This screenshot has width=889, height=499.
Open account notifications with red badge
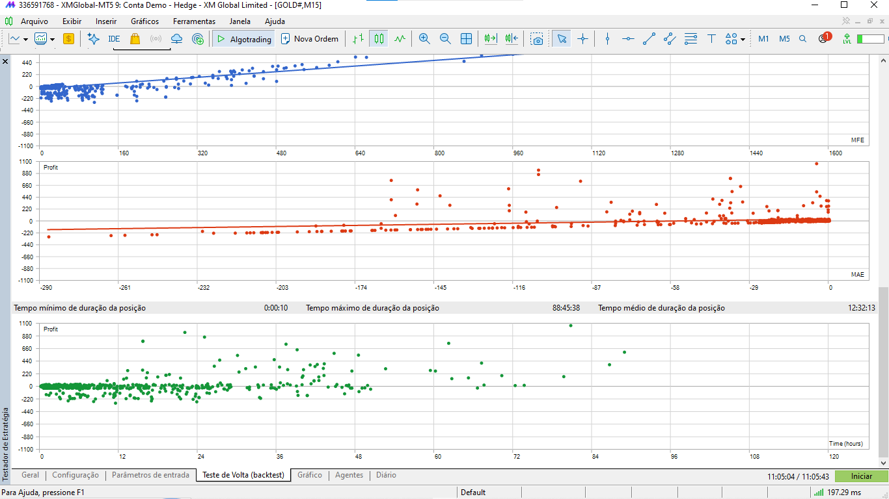pyautogui.click(x=825, y=38)
